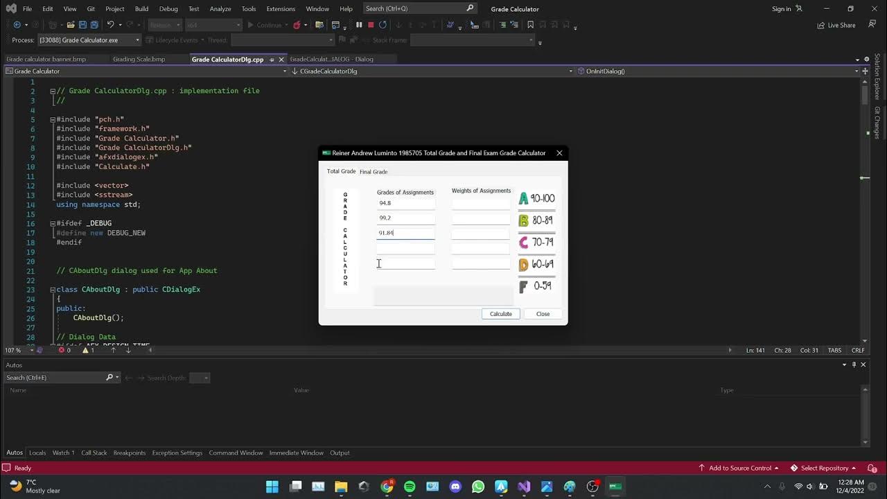Open the Breakpoints tab
The image size is (887, 499).
coord(130,453)
